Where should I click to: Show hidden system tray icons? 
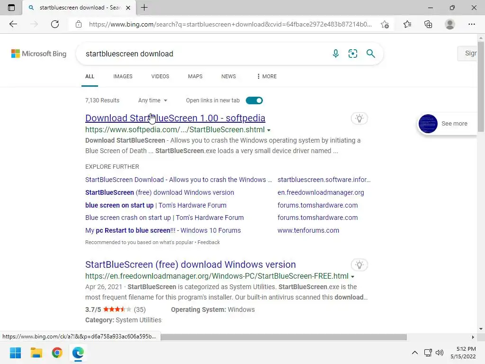click(415, 353)
